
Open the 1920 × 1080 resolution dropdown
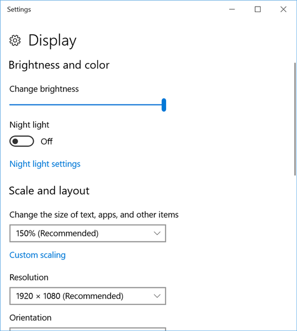88,296
